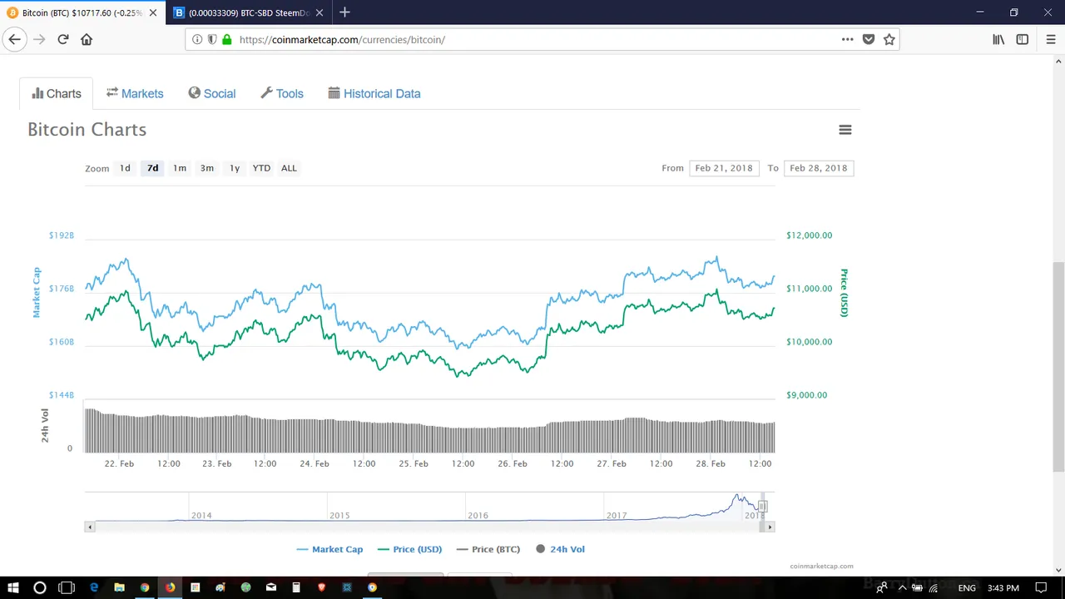1065x599 pixels.
Task: Click the browser Forward arrow
Action: tap(39, 39)
